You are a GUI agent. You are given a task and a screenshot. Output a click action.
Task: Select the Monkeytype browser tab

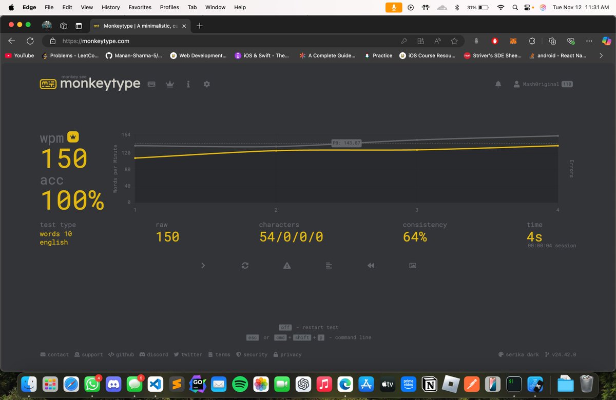point(139,26)
